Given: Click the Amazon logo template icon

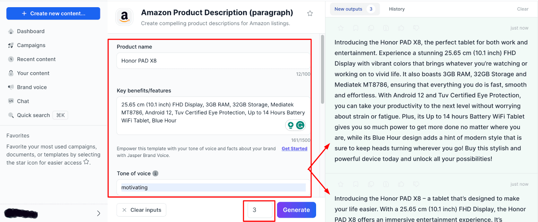Looking at the screenshot, I should (124, 17).
